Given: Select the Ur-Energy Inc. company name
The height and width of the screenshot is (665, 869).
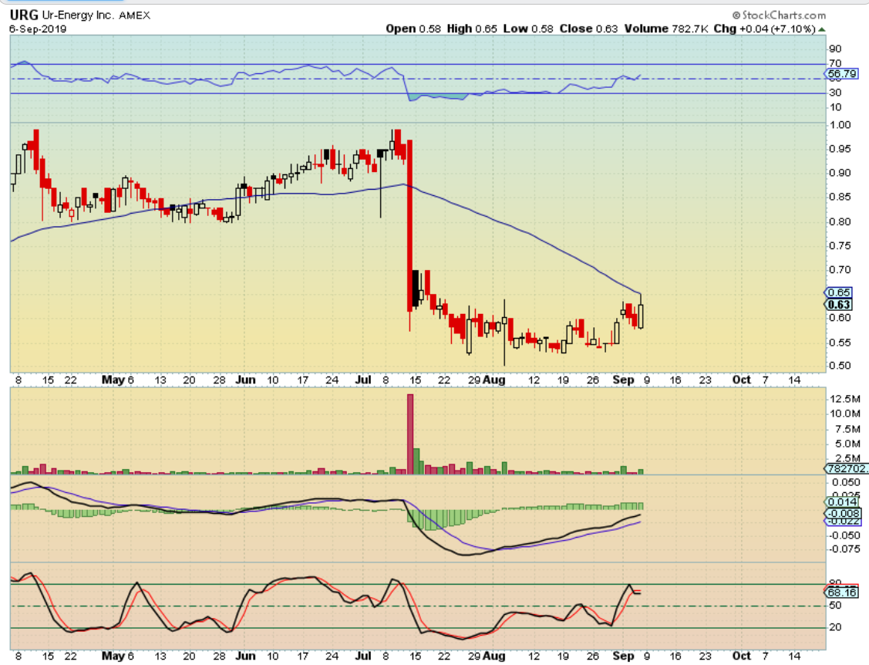Looking at the screenshot, I should click(78, 15).
